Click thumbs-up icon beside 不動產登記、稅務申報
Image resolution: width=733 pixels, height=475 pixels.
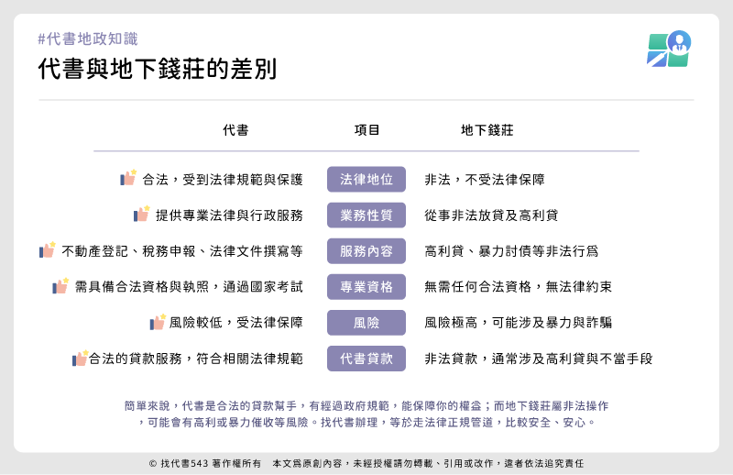(x=48, y=250)
